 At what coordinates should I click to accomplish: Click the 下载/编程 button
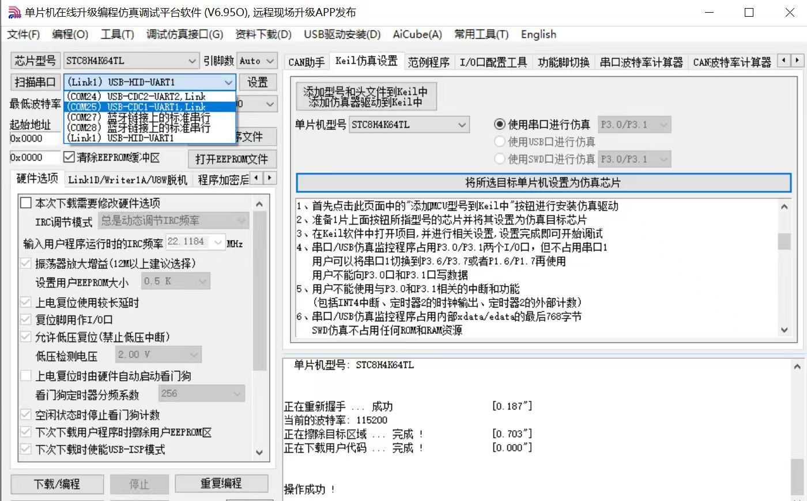pyautogui.click(x=57, y=484)
